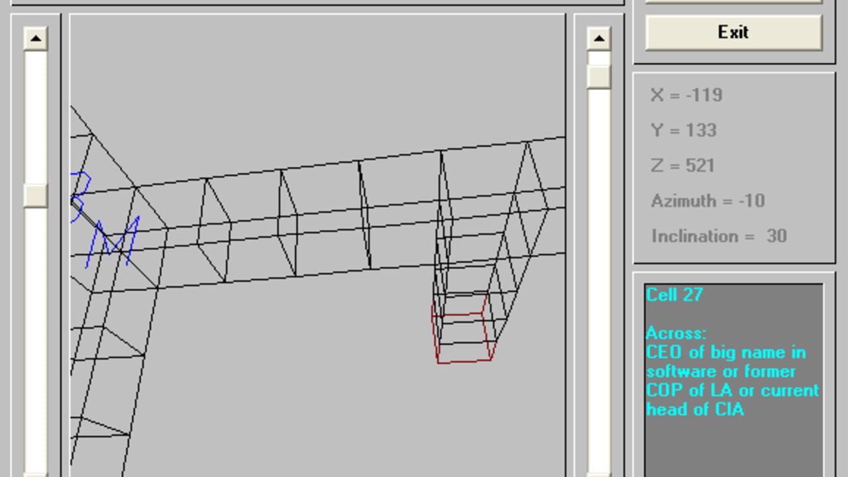The image size is (848, 477).
Task: Click the Exit button
Action: (733, 32)
